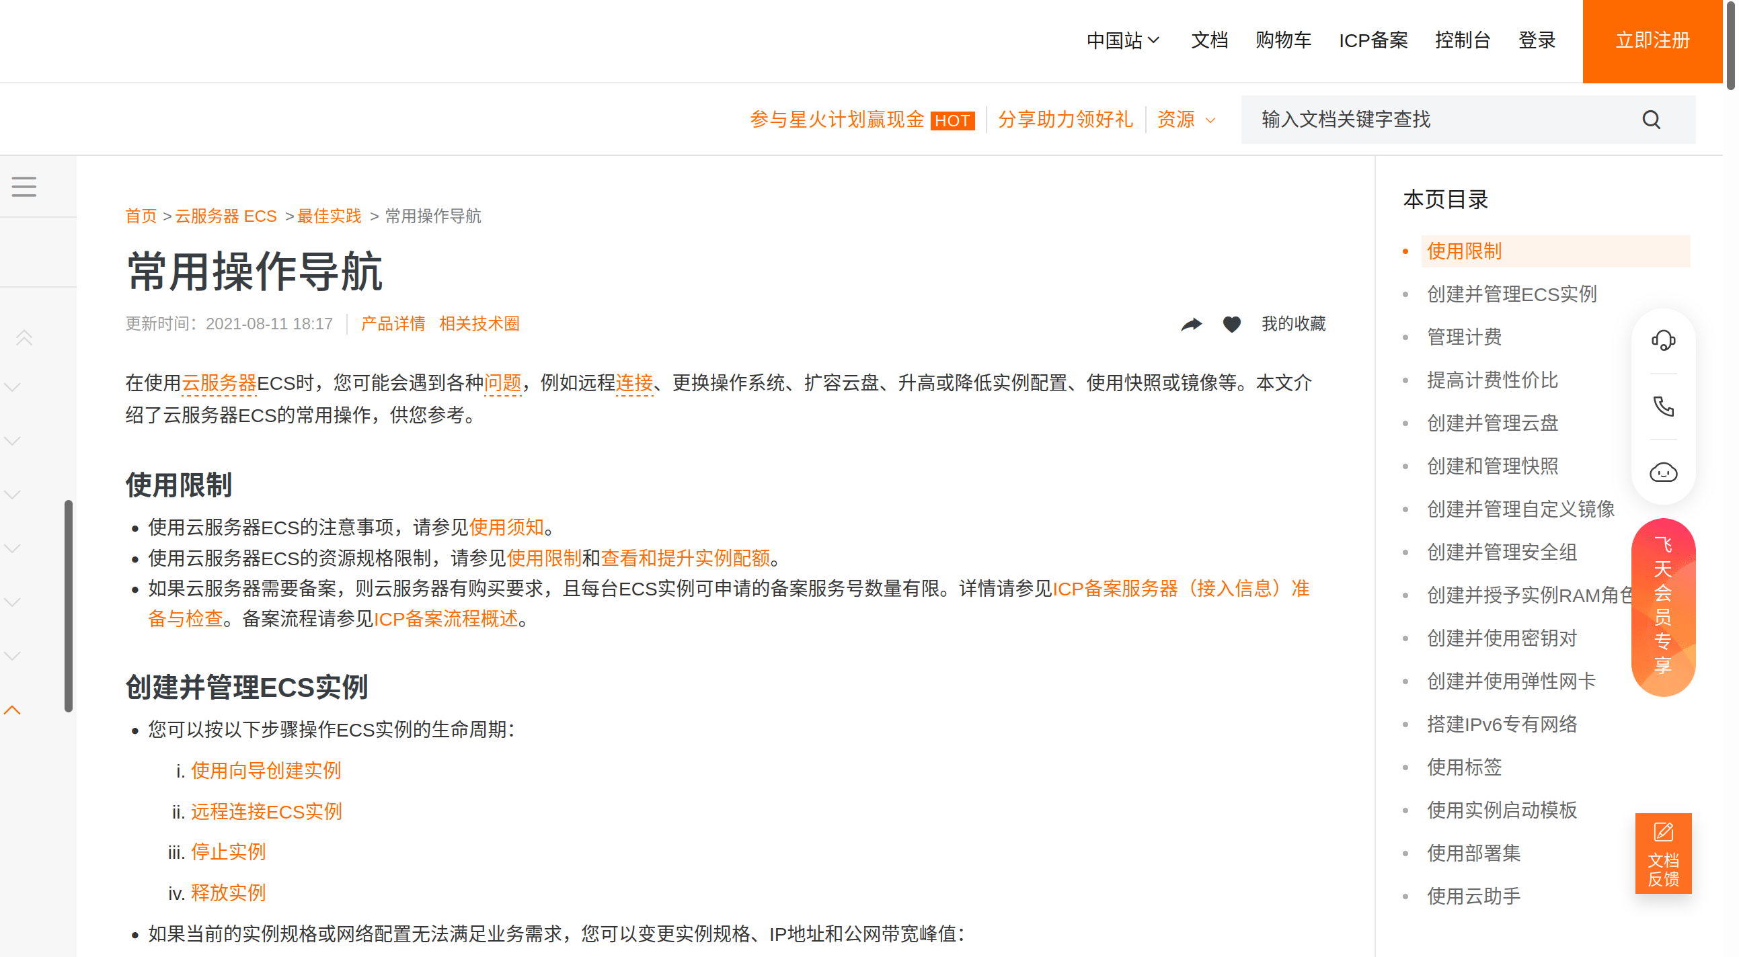Image resolution: width=1739 pixels, height=957 pixels.
Task: Click the 立即注册 register button
Action: click(x=1652, y=40)
